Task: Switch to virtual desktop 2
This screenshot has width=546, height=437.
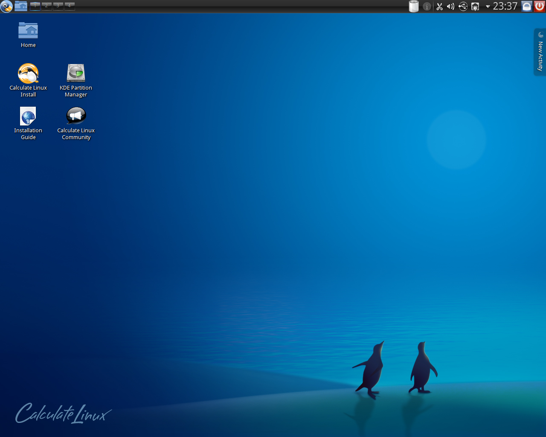Action: coord(46,6)
